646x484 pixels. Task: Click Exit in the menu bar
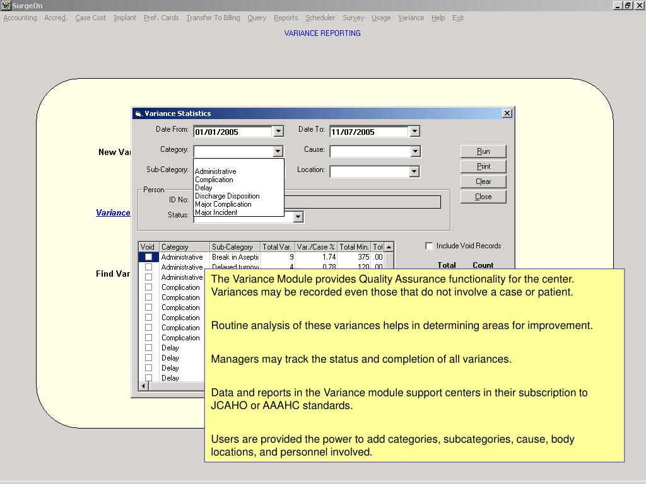(458, 18)
